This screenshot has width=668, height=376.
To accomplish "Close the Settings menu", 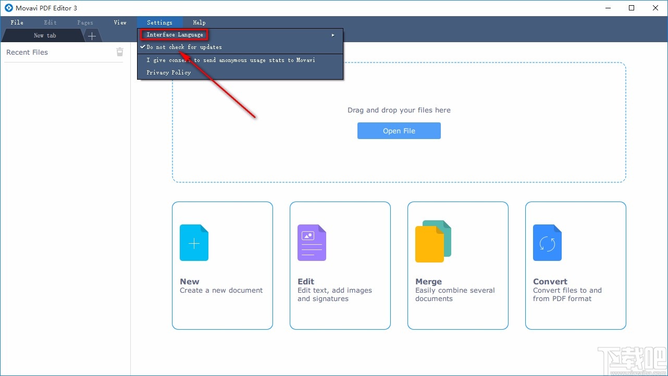I will click(159, 22).
